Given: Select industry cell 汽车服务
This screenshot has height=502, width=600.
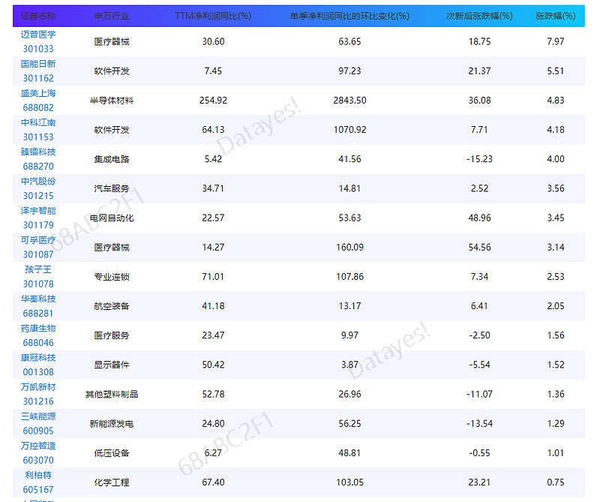Looking at the screenshot, I should 111,188.
